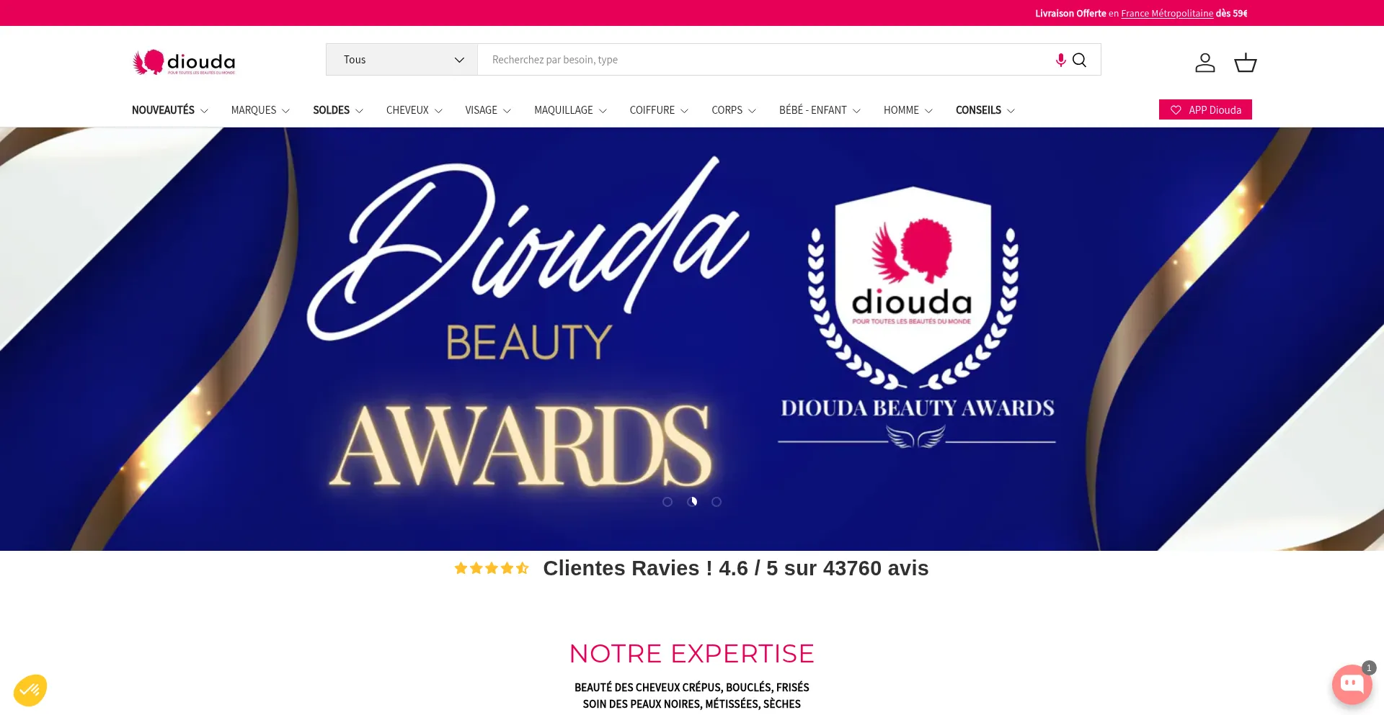Click the Diouda logo

tap(184, 62)
